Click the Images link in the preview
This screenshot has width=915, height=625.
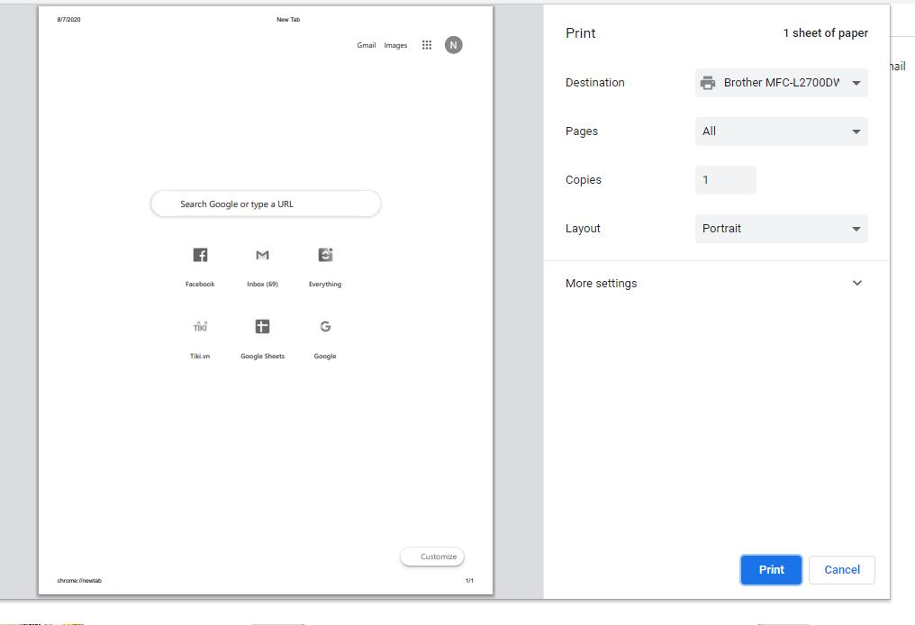coord(395,44)
